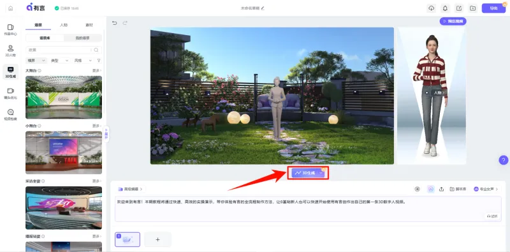Open the filter funnel icon
The height and width of the screenshot is (252, 510).
point(99,61)
